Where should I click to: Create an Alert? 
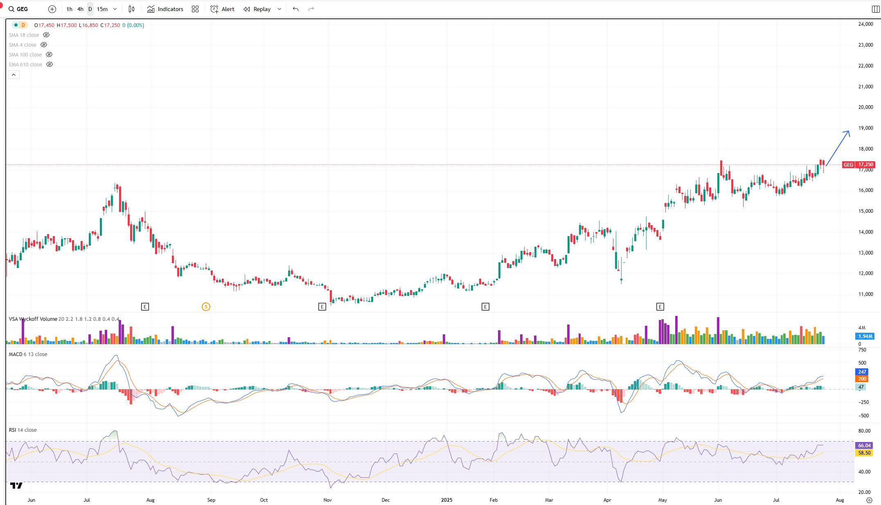tap(223, 9)
